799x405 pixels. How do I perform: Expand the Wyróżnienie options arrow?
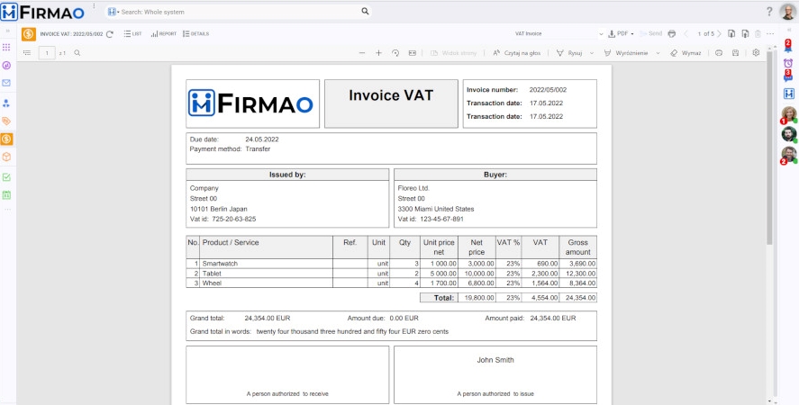pos(658,52)
